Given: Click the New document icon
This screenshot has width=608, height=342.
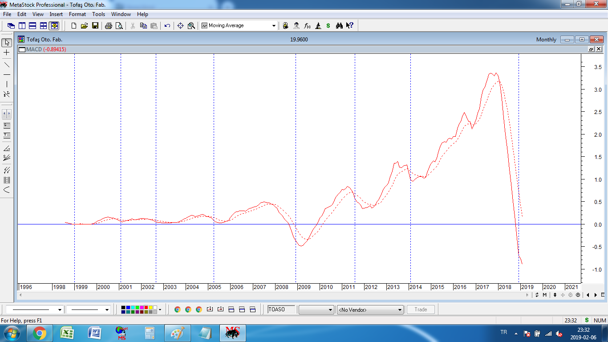Looking at the screenshot, I should pyautogui.click(x=74, y=26).
